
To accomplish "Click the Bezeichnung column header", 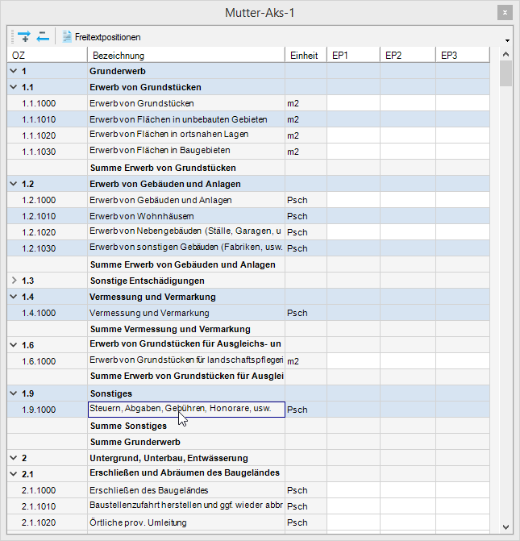I will (186, 55).
